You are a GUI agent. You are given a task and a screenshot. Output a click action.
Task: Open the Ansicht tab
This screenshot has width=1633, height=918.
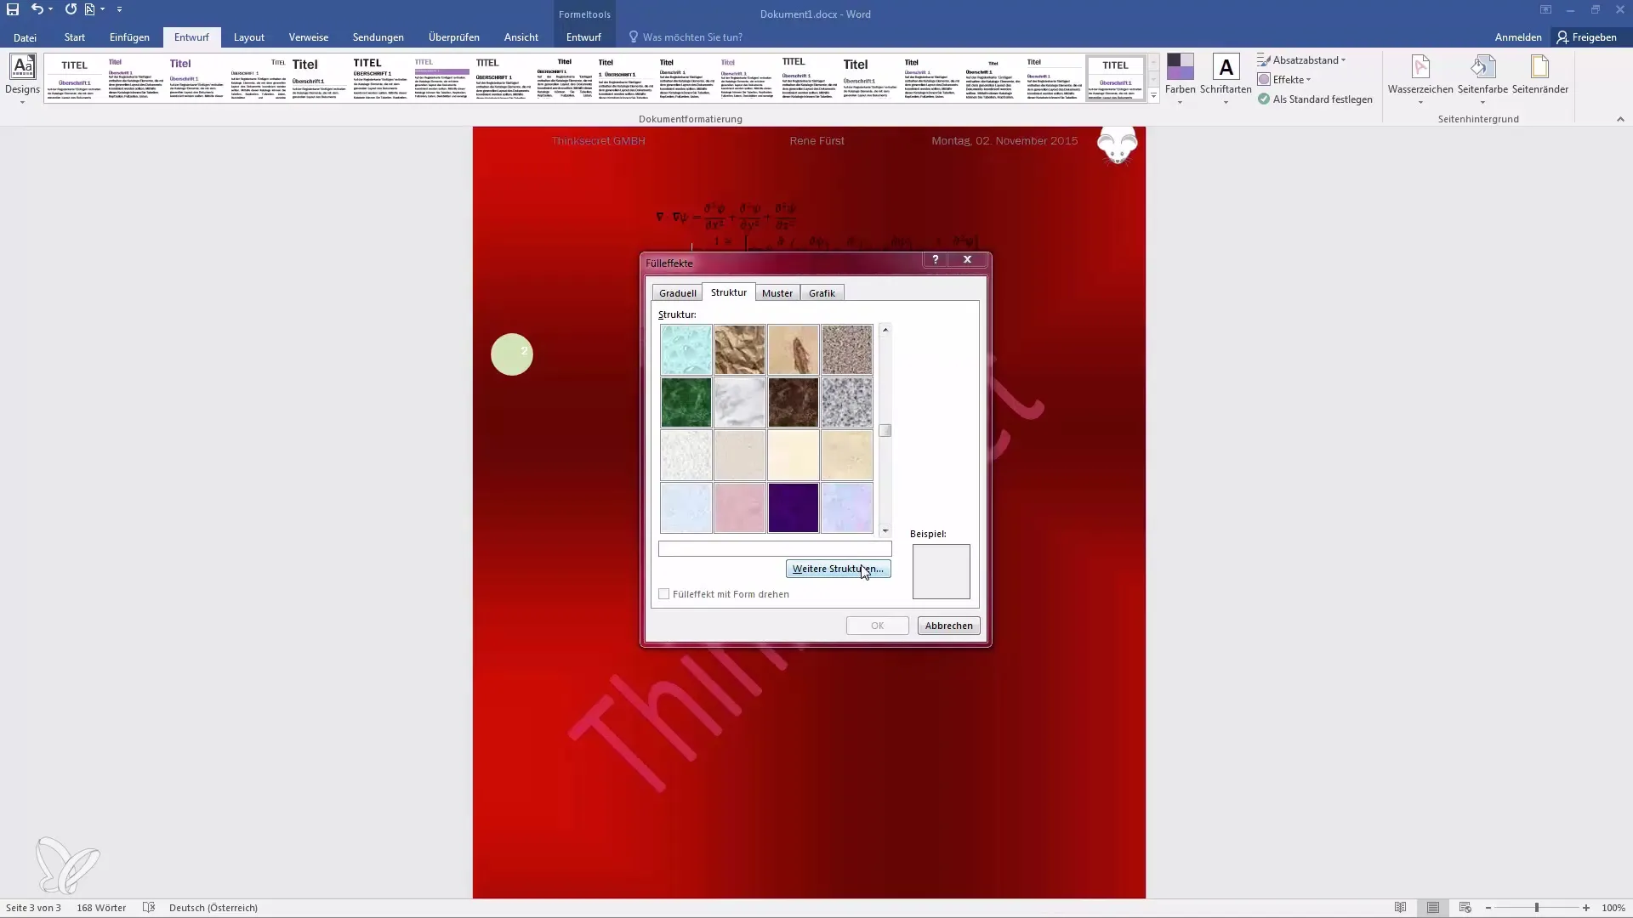tap(521, 37)
